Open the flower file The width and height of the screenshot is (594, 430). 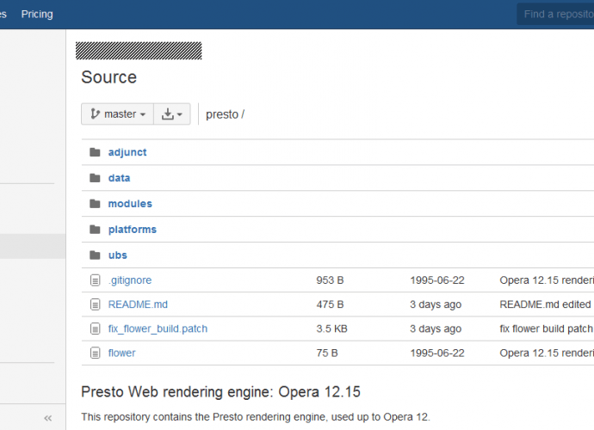pos(121,353)
